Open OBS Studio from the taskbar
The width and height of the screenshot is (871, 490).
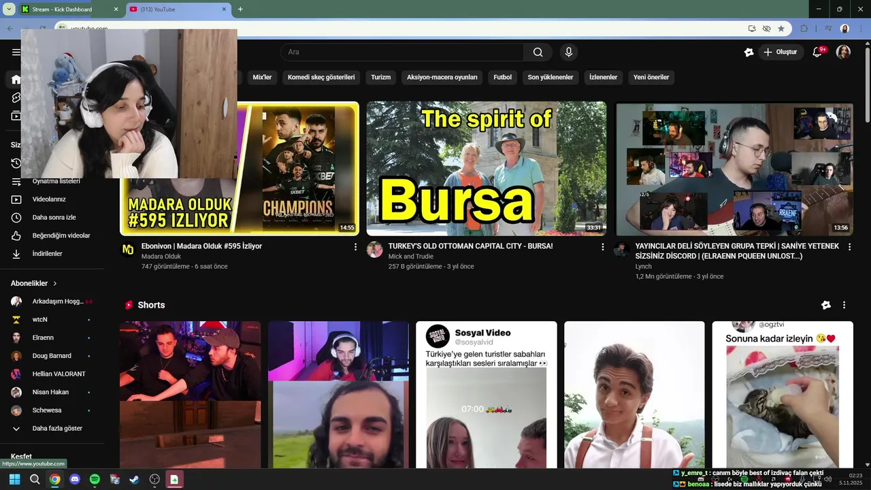point(154,479)
